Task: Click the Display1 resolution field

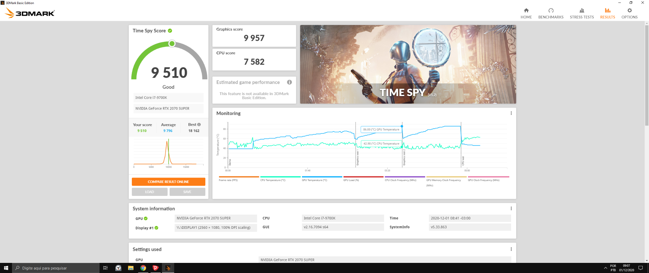Action: click(x=216, y=227)
